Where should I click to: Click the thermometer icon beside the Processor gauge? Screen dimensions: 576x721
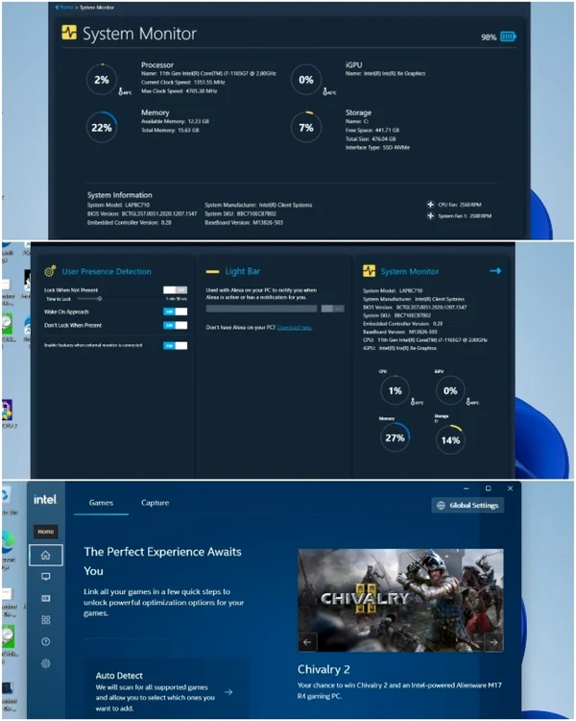coord(121,91)
